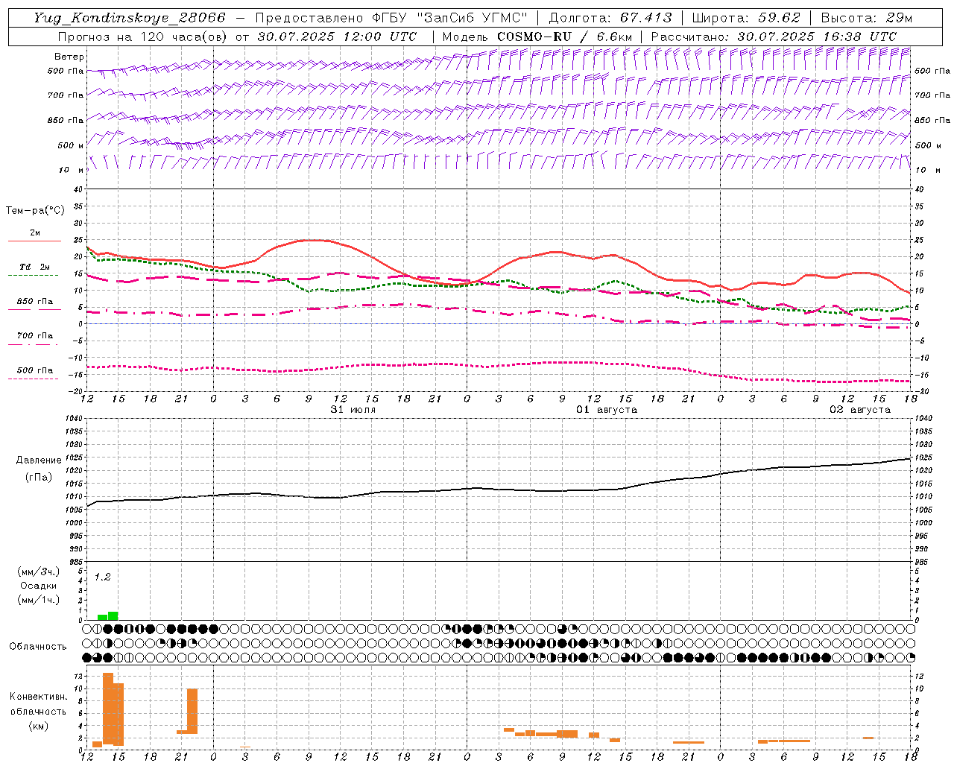Click the (км) unit label
The height and width of the screenshot is (763, 954).
pyautogui.click(x=39, y=726)
